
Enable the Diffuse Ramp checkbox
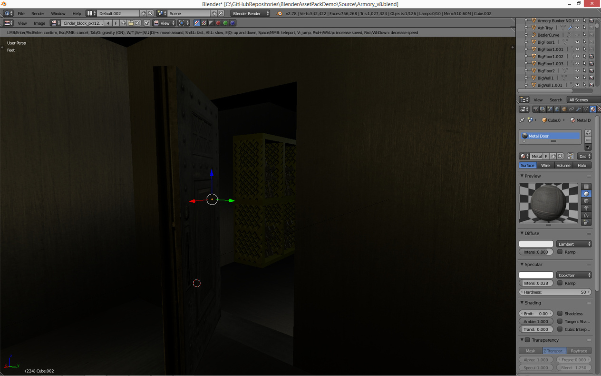560,252
